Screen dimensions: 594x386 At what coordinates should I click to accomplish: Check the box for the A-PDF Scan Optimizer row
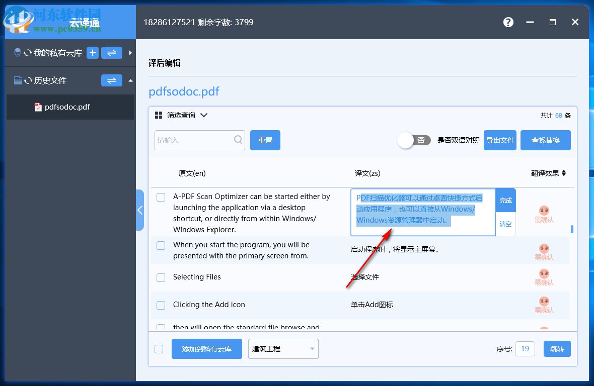pos(161,197)
